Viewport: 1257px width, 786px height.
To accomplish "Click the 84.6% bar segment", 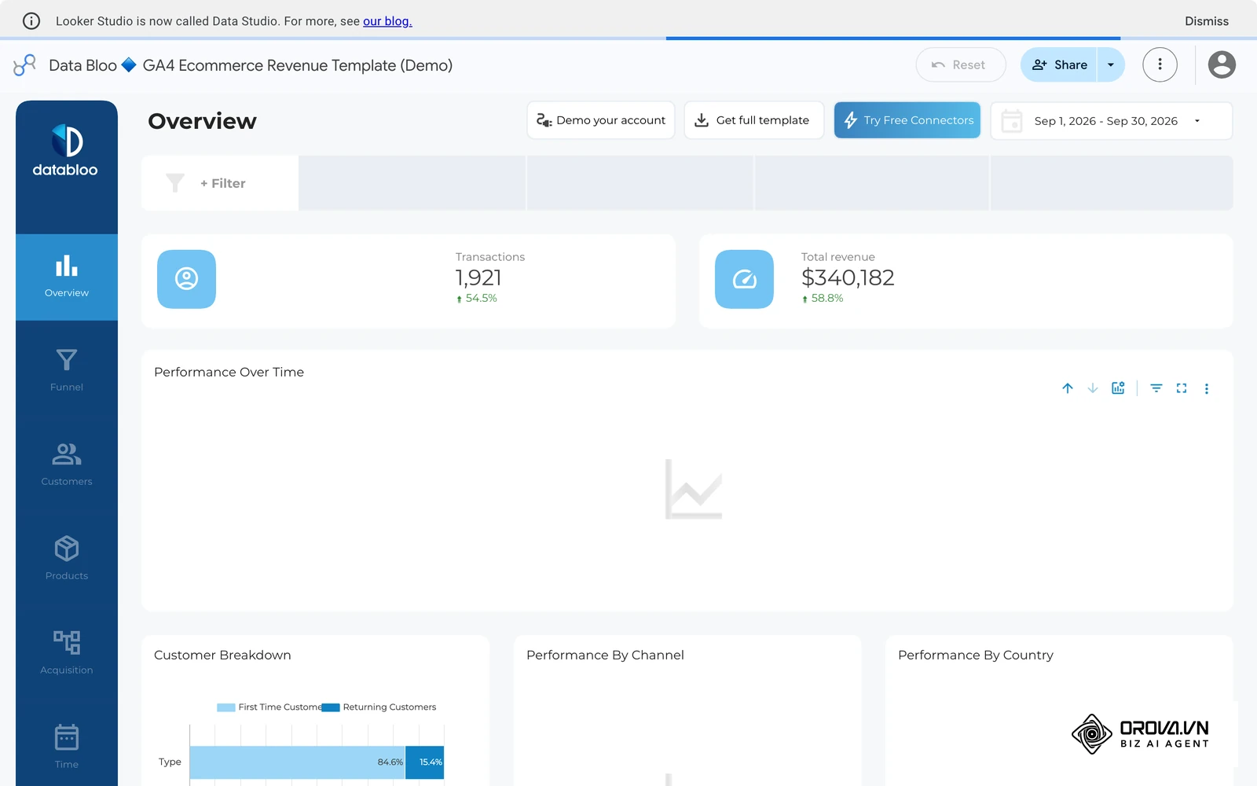I will pyautogui.click(x=298, y=762).
